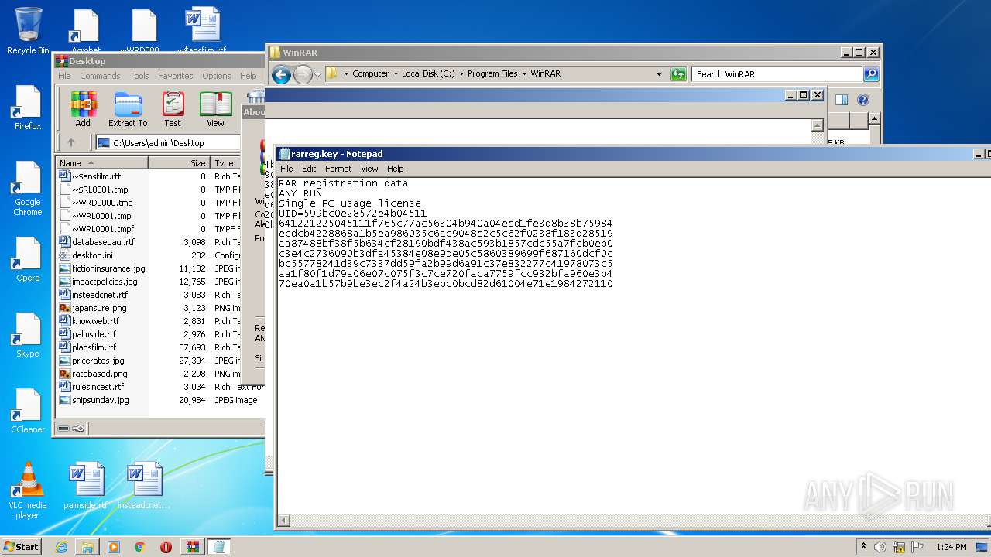The image size is (991, 557).
Task: Select fictioninsurance.jpg in file list
Action: (x=108, y=268)
